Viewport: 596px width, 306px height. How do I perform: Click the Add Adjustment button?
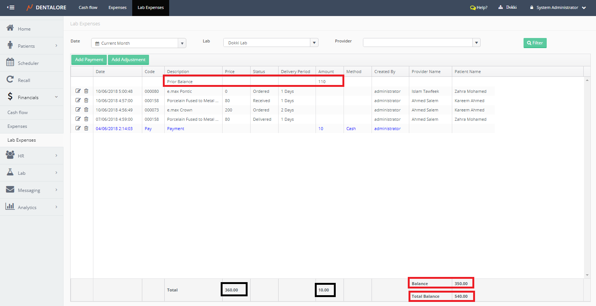coord(128,60)
